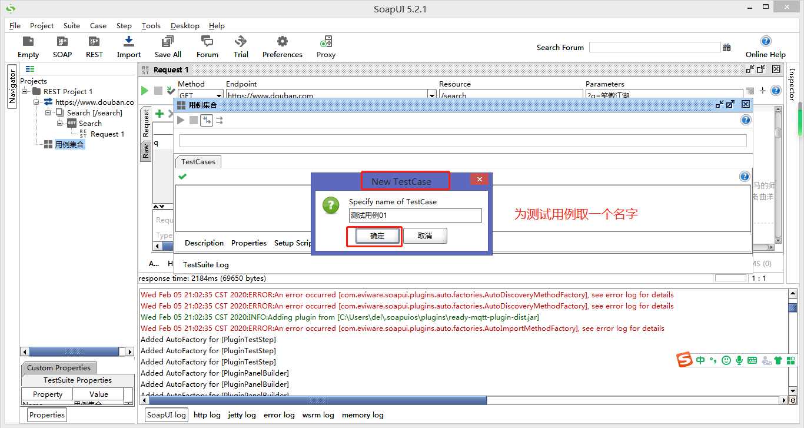Image resolution: width=804 pixels, height=428 pixels.
Task: Click the navigator view toggle icon above Projects
Action: click(x=30, y=69)
